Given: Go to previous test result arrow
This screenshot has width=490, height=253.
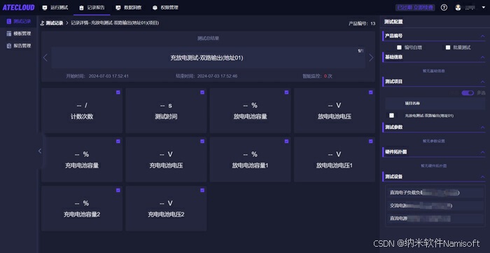Looking at the screenshot, I should point(45,58).
